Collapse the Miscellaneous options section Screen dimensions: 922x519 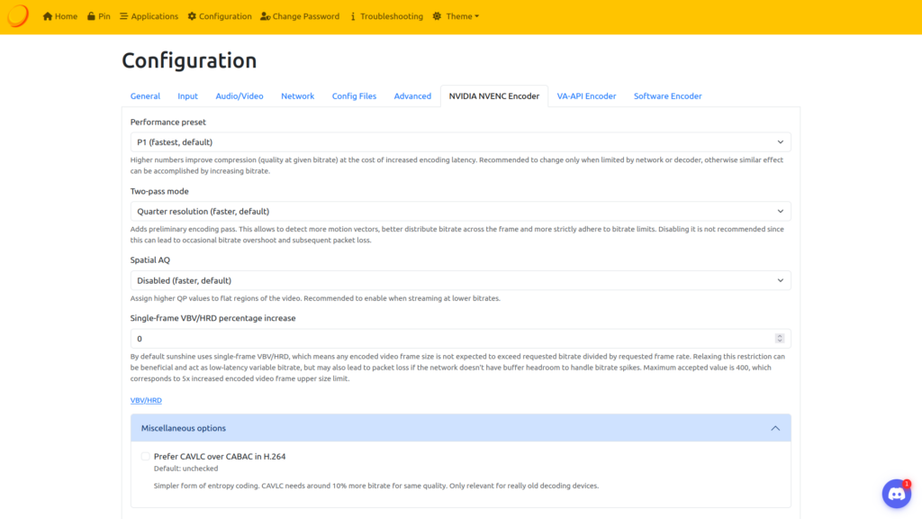tap(460, 428)
